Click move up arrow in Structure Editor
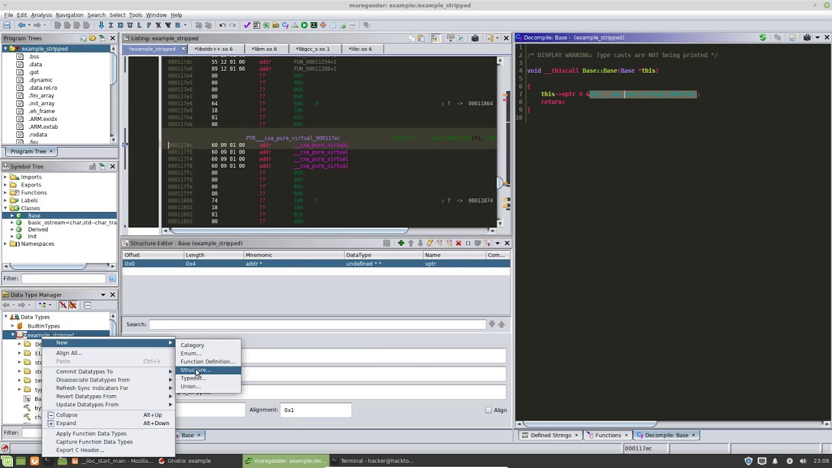The image size is (832, 468). coord(410,243)
